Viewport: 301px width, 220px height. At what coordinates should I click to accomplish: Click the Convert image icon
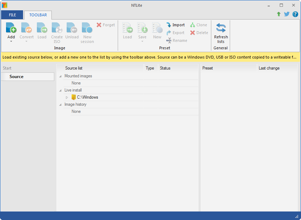tap(27, 28)
